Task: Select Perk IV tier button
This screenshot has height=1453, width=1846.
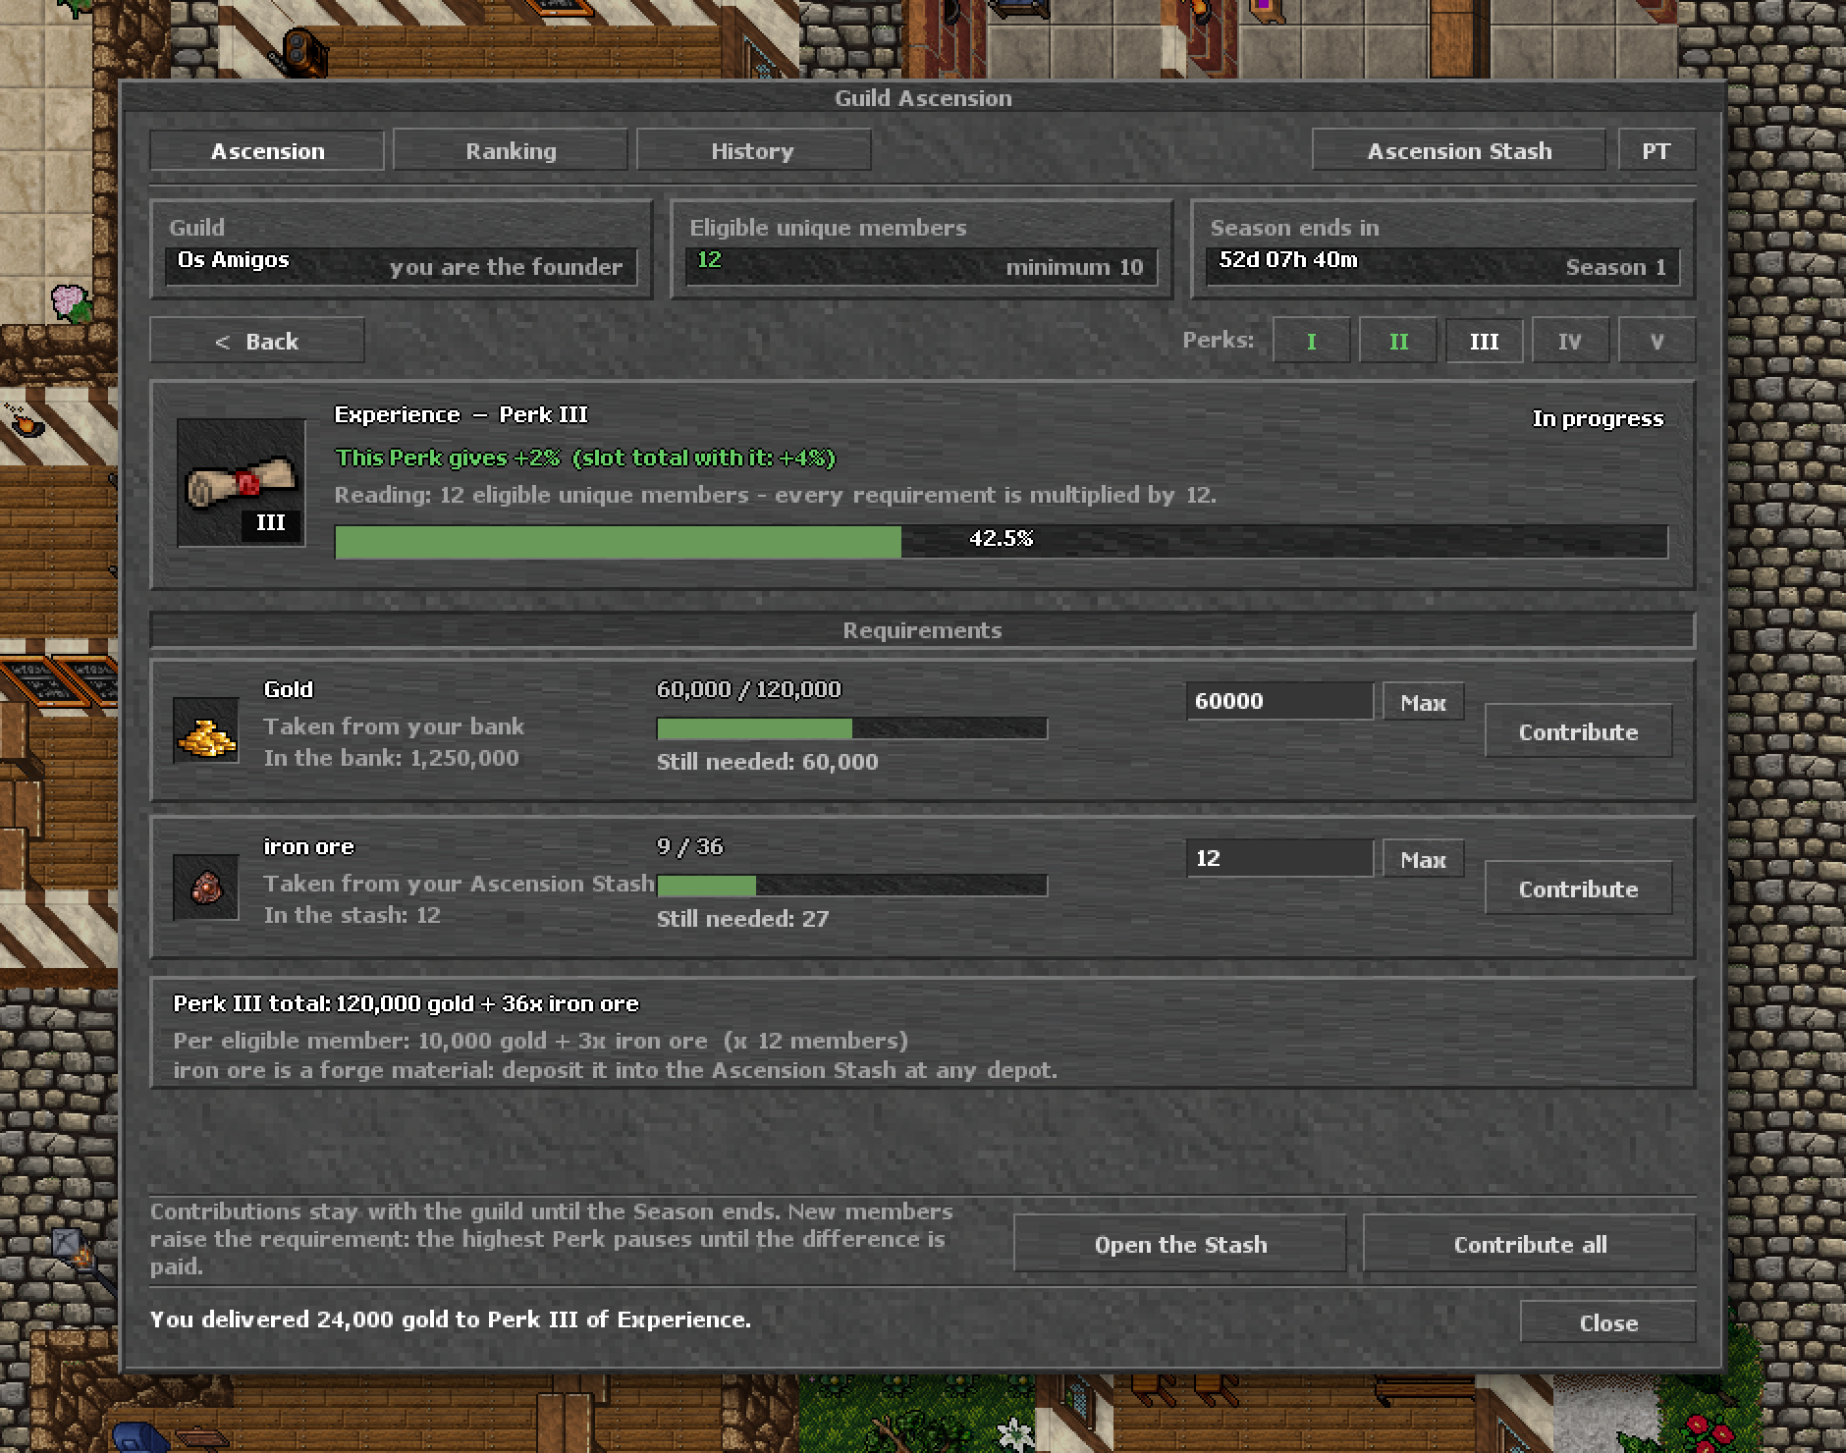Action: click(x=1570, y=342)
